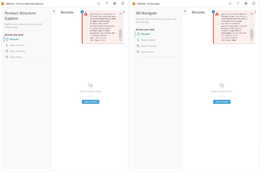260x172 pixels.
Task: Open settings gear of Product Structure Explore
Action: (115, 4)
